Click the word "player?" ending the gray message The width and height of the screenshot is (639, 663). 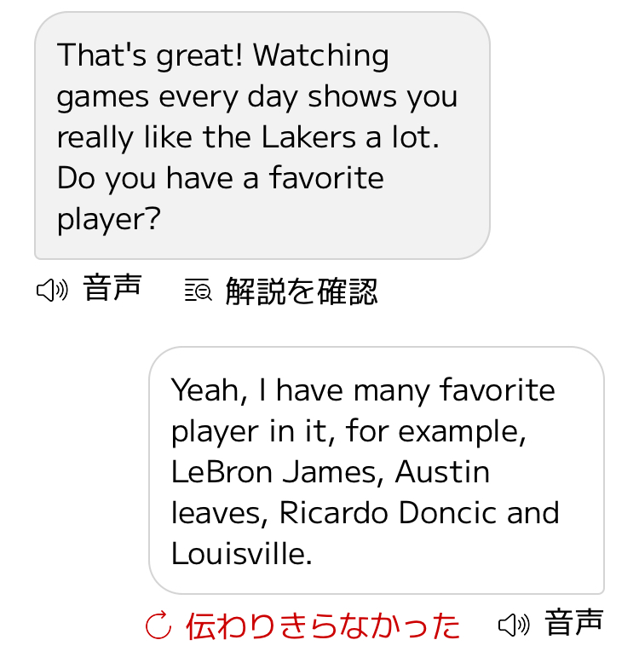[108, 219]
